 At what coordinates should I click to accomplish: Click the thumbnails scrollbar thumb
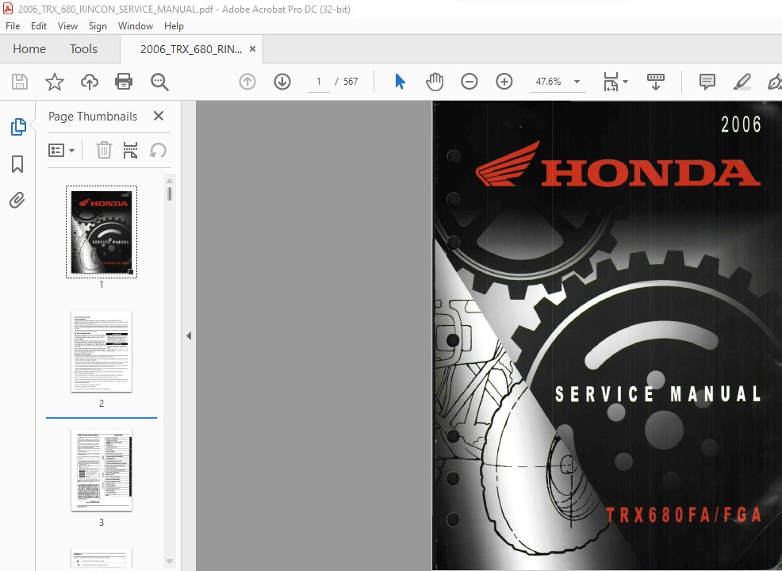click(170, 194)
